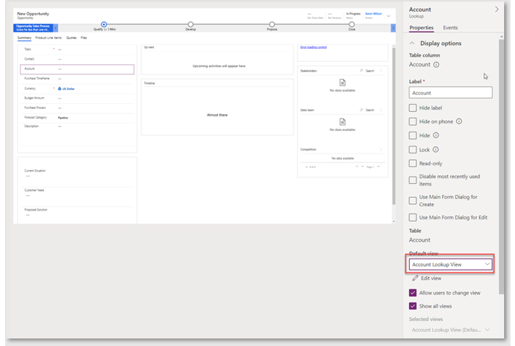
Task: Click the US Dollar currency link
Action: 68,88
